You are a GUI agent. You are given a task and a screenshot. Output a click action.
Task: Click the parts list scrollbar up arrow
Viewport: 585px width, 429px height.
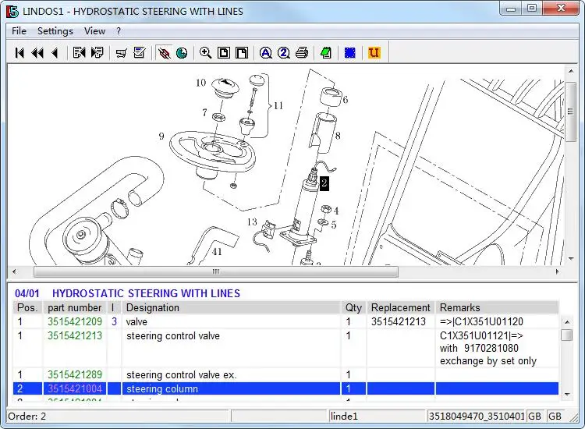[x=567, y=322]
